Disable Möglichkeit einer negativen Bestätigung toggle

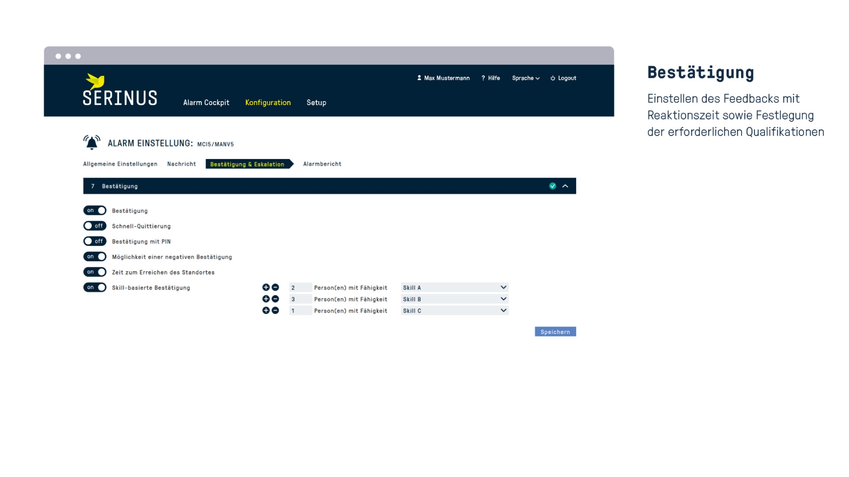pos(95,257)
